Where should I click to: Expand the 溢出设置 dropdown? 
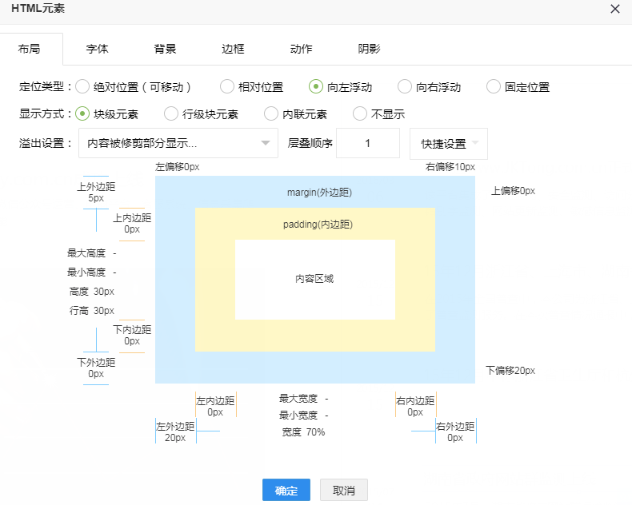coord(178,144)
